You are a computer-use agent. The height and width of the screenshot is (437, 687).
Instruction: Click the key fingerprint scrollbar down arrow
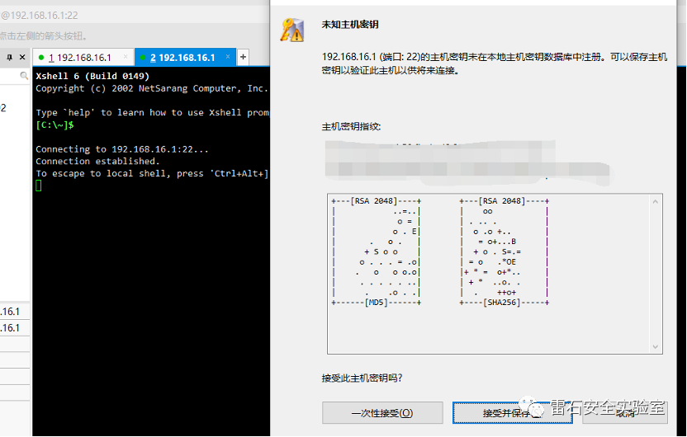coord(655,346)
